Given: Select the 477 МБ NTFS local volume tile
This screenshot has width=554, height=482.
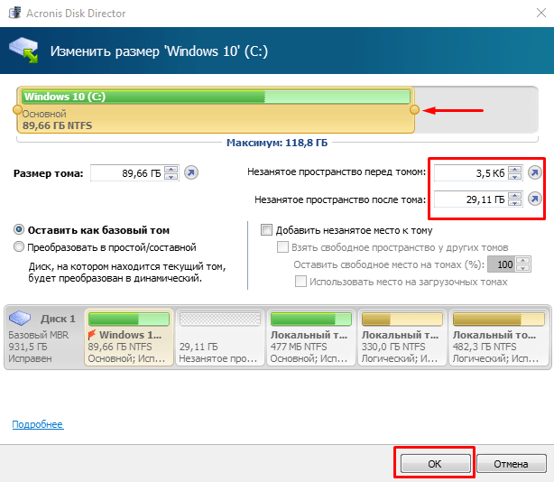Looking at the screenshot, I should [311, 337].
